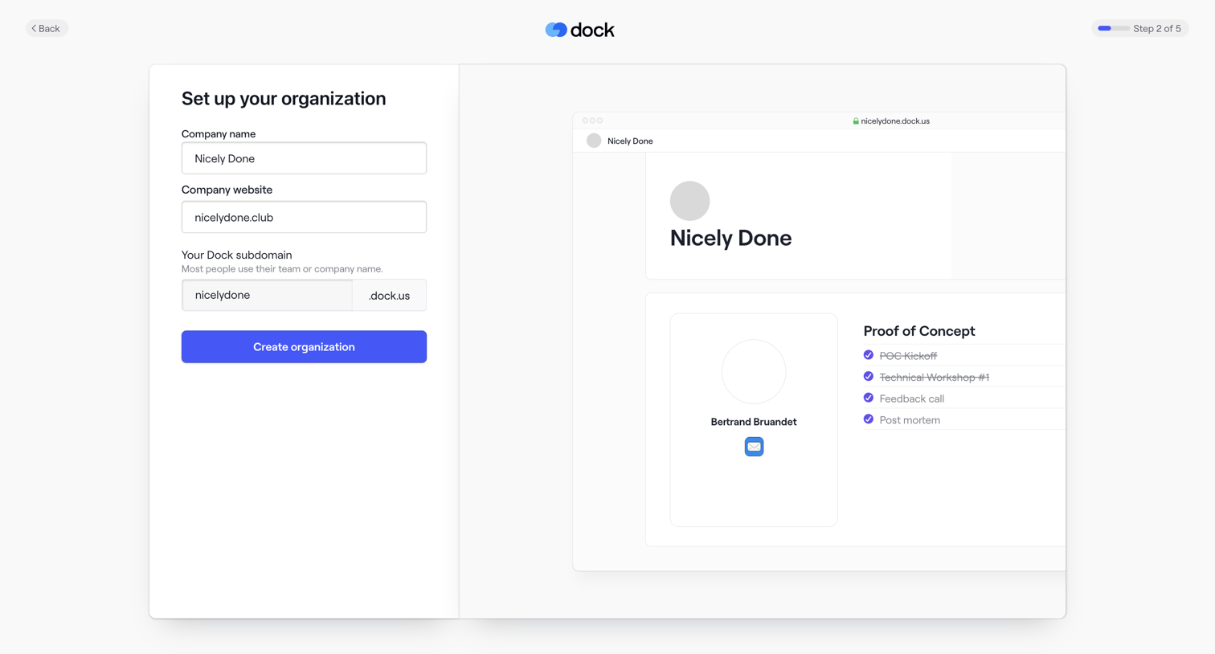Viewport: 1215px width, 654px height.
Task: Toggle the Post mortem checkmark
Action: [869, 419]
